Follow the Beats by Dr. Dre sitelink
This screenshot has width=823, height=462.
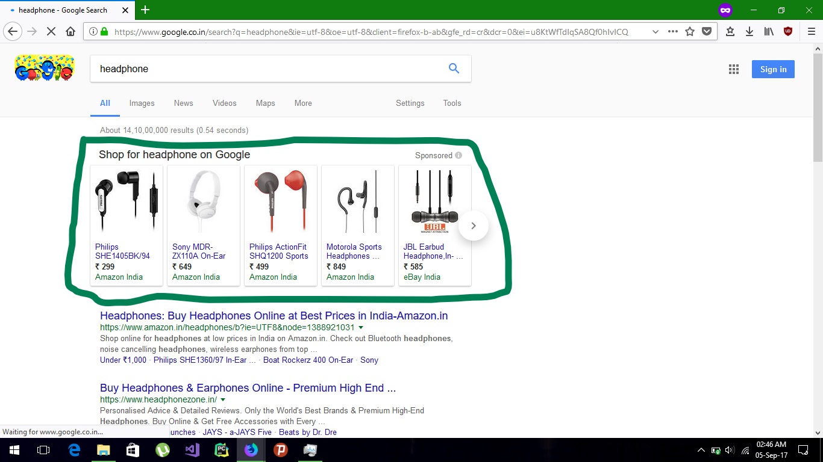click(308, 432)
